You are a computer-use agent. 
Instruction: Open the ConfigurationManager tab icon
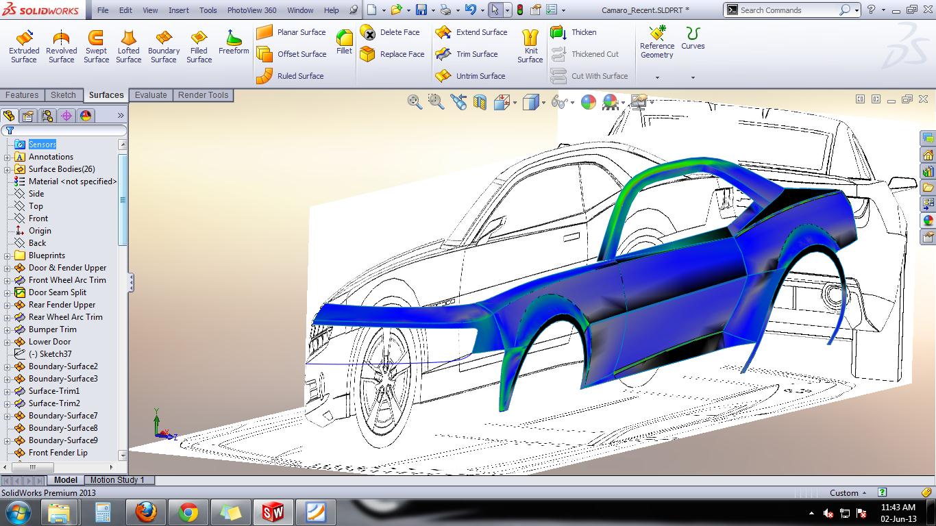[47, 116]
